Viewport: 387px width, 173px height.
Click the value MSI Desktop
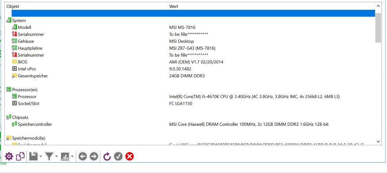coord(181,41)
